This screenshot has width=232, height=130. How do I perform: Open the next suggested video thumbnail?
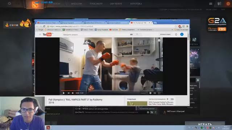click(x=137, y=103)
